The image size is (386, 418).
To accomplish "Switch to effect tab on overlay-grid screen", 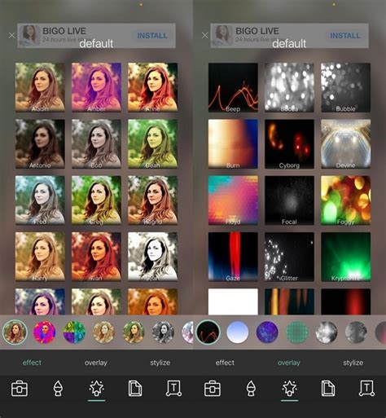I will (x=225, y=363).
